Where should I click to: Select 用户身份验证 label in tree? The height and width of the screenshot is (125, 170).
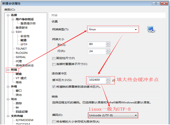[25, 19]
